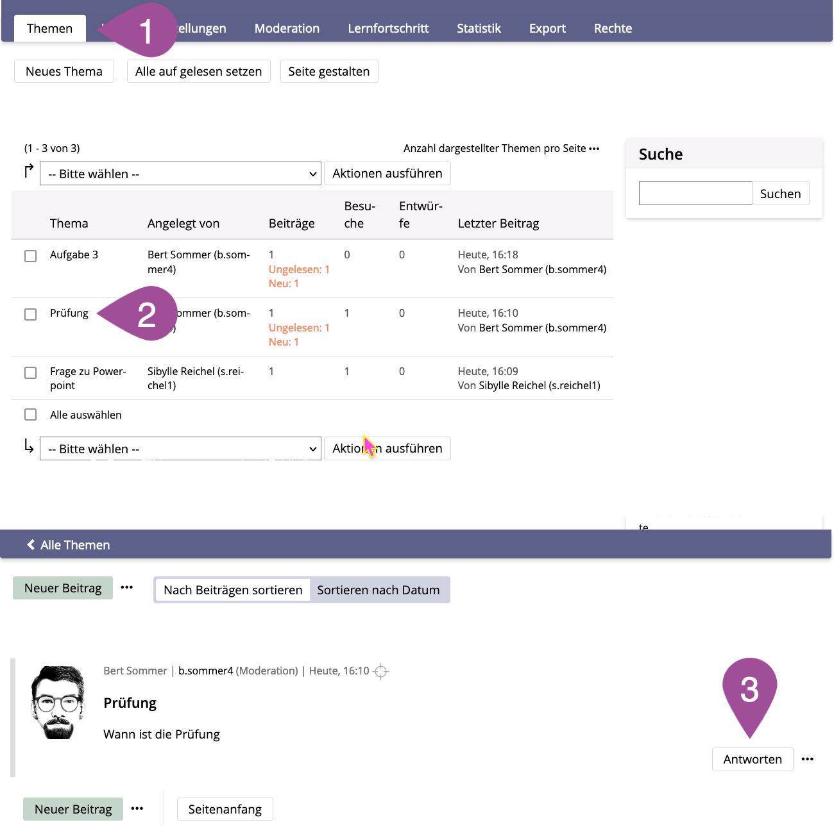Choose Sortieren nach Datum option

click(379, 590)
